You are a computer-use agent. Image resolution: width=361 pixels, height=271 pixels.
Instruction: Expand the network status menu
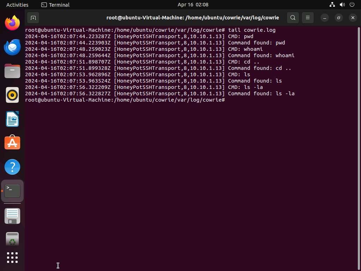point(332,5)
